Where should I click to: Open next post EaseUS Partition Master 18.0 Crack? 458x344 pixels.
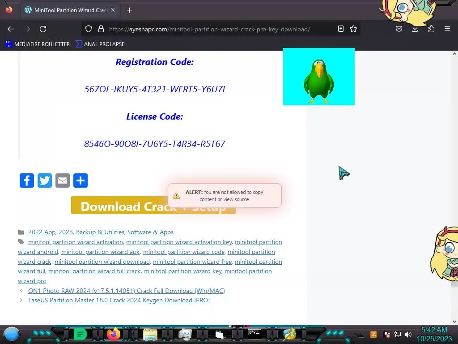tap(119, 301)
